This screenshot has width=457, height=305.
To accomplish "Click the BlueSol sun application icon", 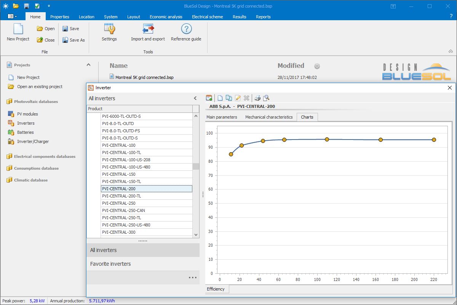I will [x=6, y=6].
